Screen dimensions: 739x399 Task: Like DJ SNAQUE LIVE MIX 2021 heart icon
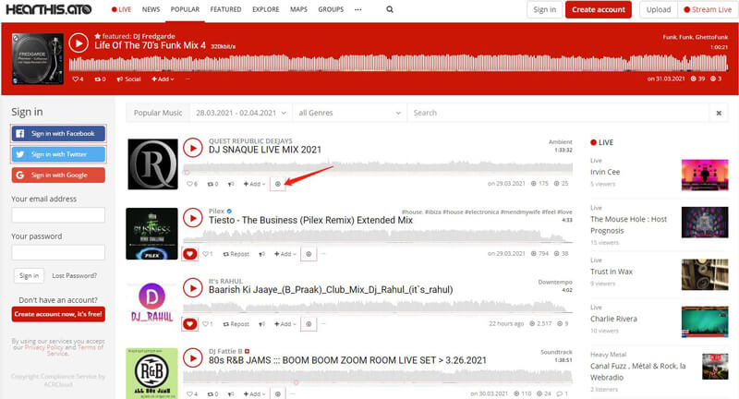(x=192, y=184)
